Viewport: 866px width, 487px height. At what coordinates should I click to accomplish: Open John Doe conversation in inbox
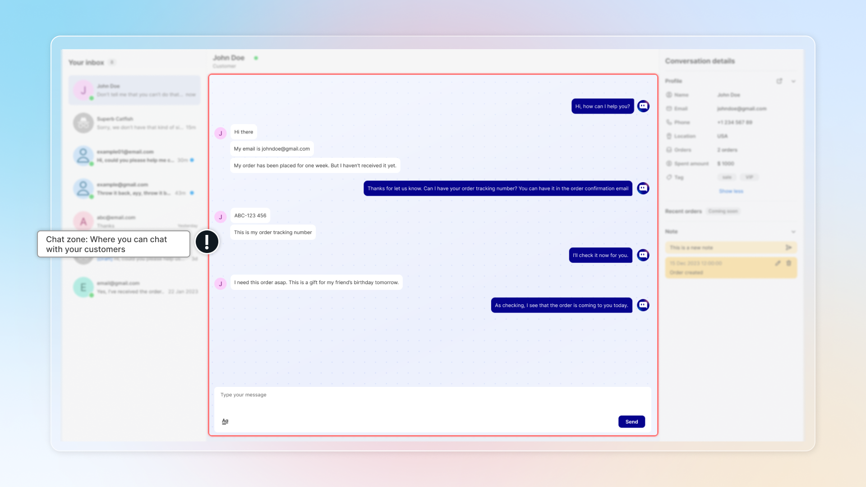(134, 90)
